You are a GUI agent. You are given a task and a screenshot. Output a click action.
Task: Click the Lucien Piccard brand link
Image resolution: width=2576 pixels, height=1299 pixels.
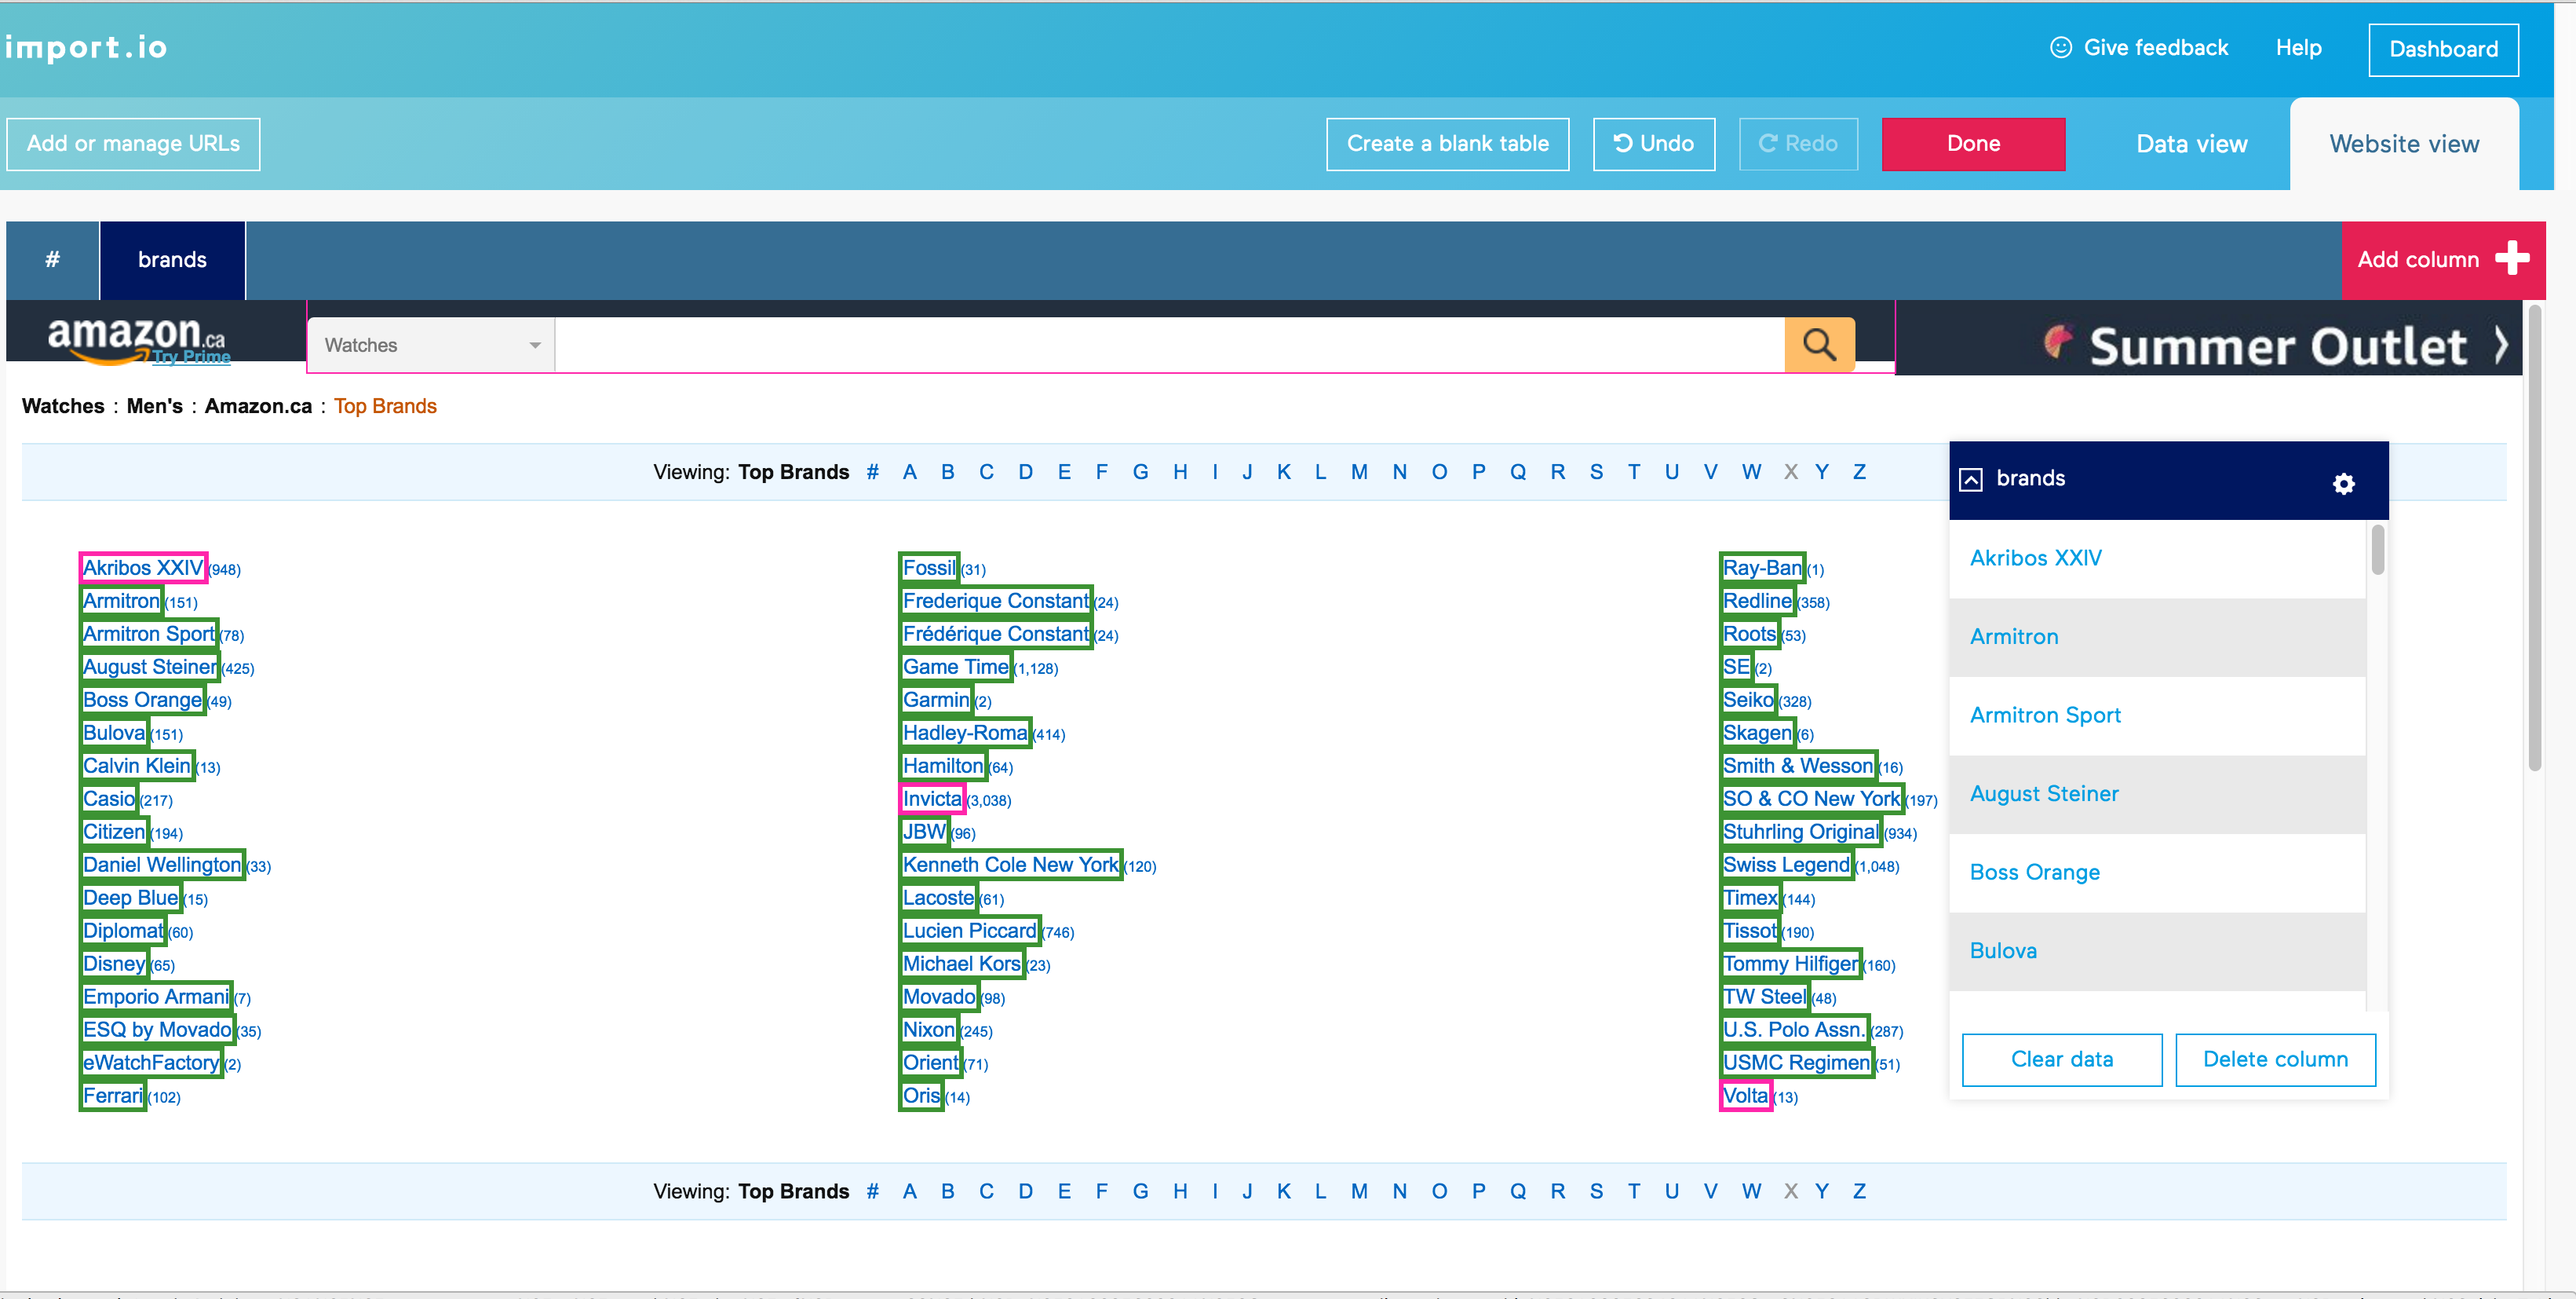coord(970,931)
